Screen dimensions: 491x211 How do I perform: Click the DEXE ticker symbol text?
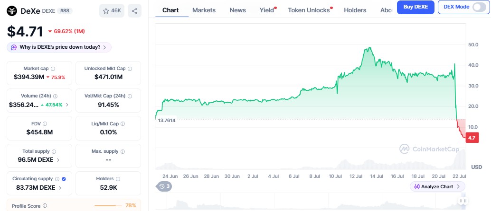tap(48, 11)
